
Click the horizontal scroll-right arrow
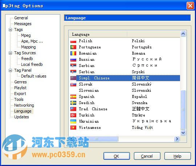point(177,139)
